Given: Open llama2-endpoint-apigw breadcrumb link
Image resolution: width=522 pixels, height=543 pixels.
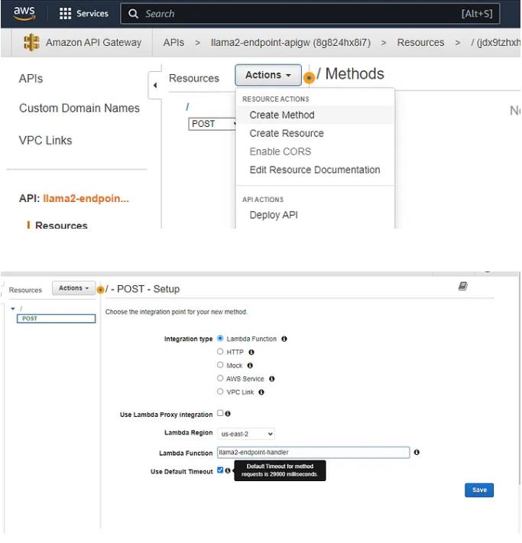Looking at the screenshot, I should [x=290, y=43].
